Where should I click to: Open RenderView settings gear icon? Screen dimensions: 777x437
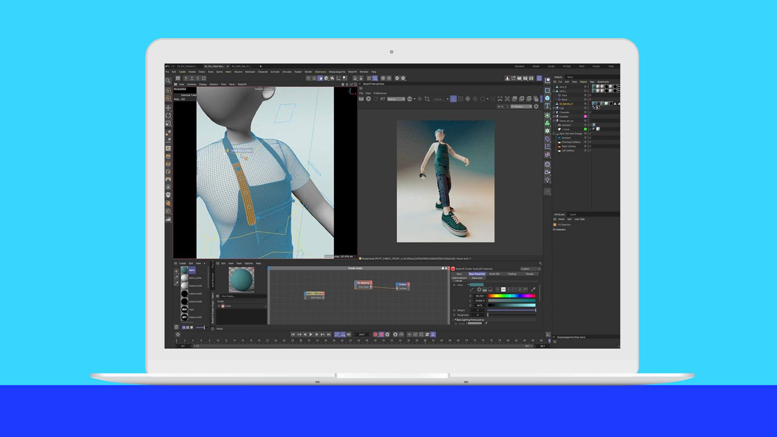tap(536, 106)
